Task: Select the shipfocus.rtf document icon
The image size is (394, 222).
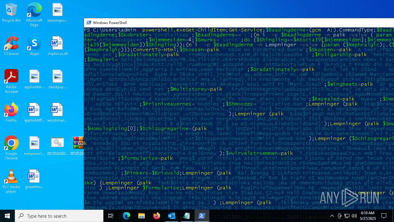Action: (x=57, y=46)
